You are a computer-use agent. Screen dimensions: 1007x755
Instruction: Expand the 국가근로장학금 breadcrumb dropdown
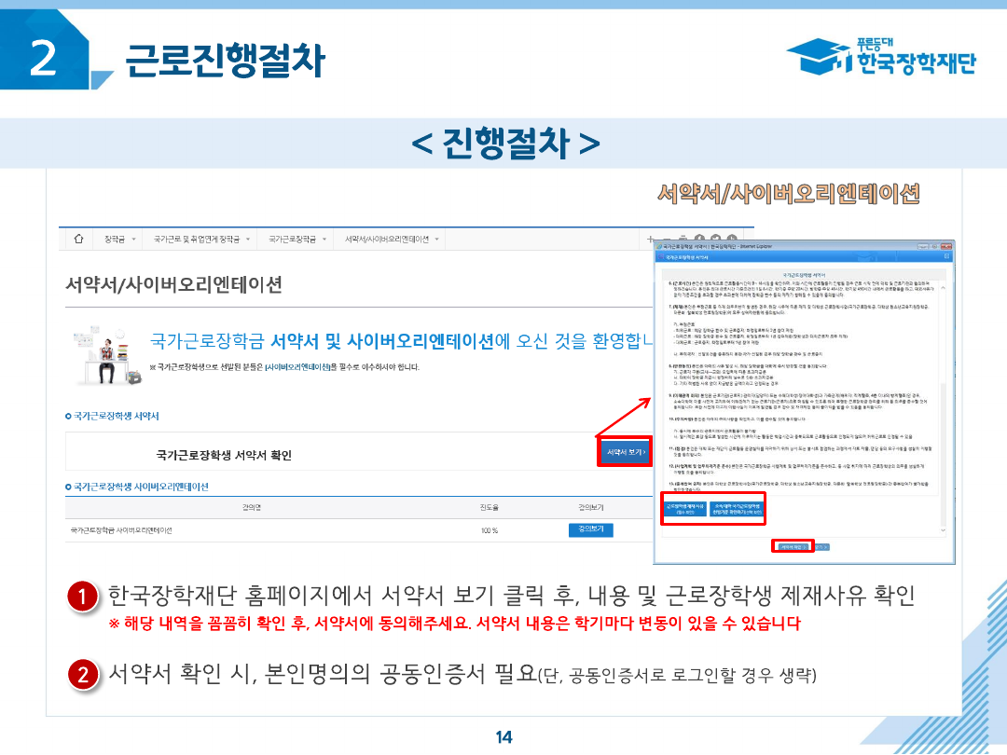click(297, 240)
